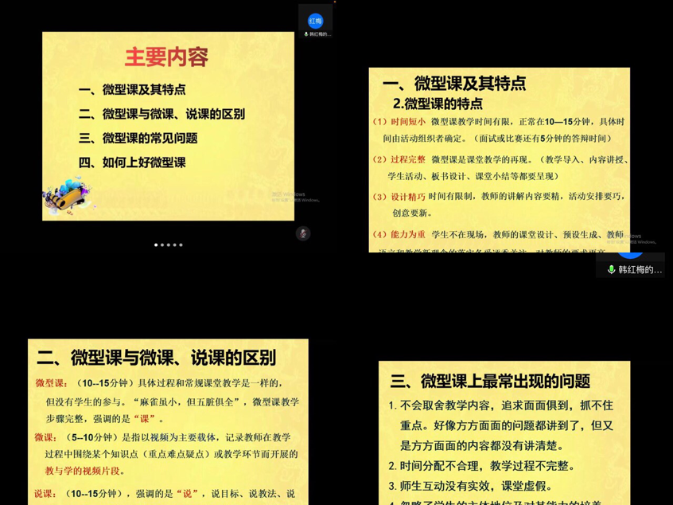Select list item 三、微型课的常见问题
Screen dimensions: 673x505
138,138
